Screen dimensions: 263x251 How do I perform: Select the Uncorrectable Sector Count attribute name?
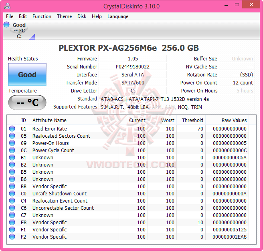coord(63,208)
